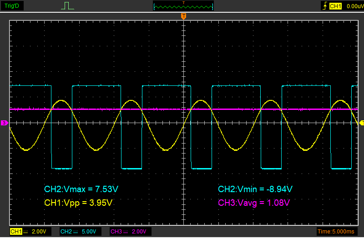Open the CH3 2.00V scale setting
The width and height of the screenshot is (364, 238).
[139, 232]
